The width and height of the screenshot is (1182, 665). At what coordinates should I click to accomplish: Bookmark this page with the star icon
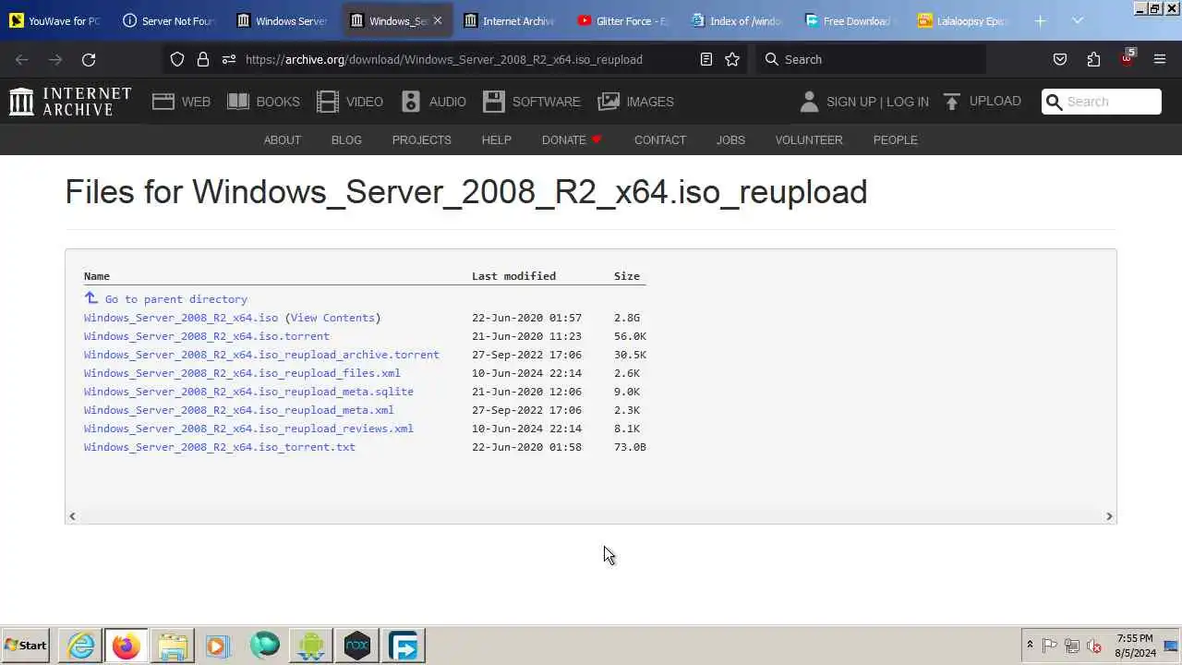(x=732, y=59)
